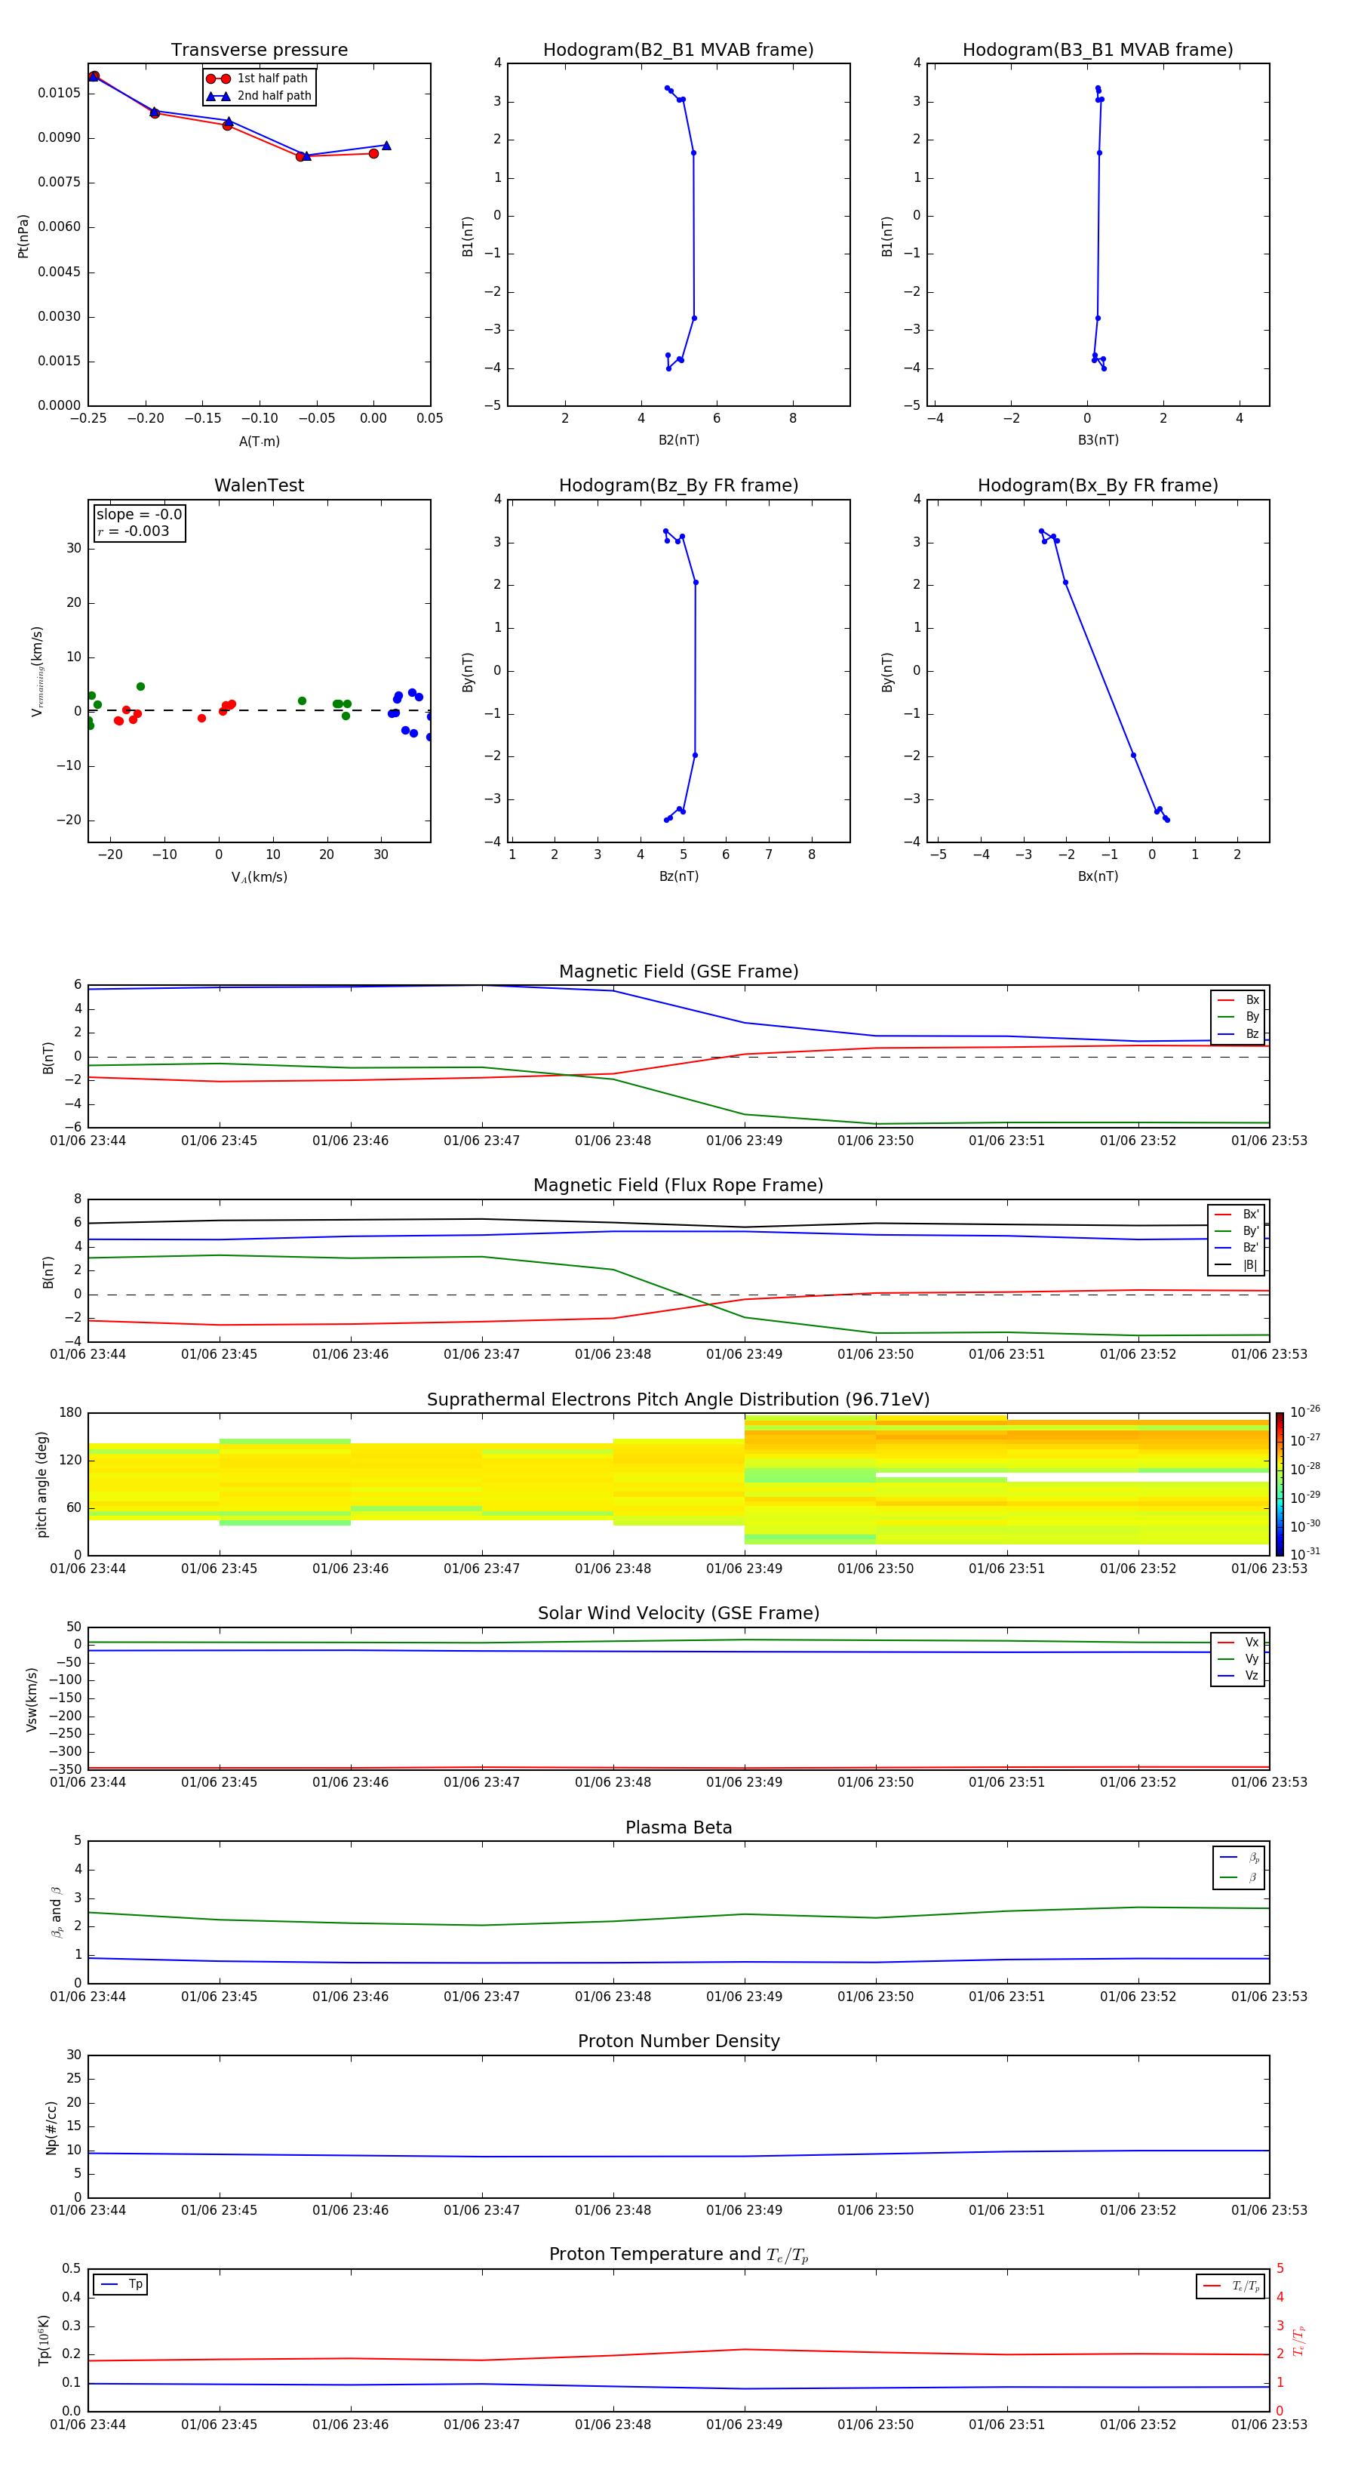Click '01/06 23:48' tick under Plasma Beta panel
The height and width of the screenshot is (2491, 1358).
coord(613,1996)
